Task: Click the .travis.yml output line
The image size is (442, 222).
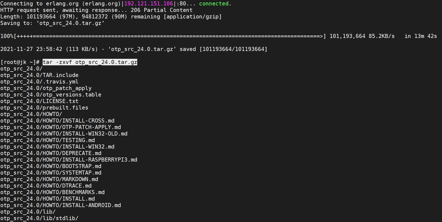Action: (39, 82)
